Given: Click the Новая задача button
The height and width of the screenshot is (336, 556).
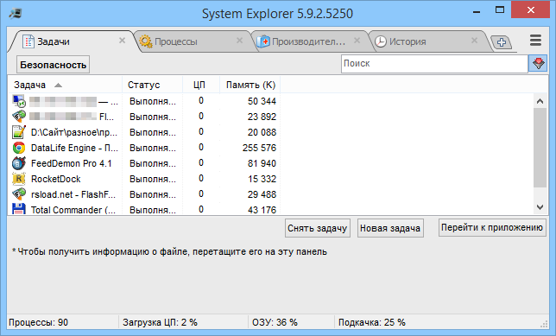Looking at the screenshot, I should coord(390,228).
